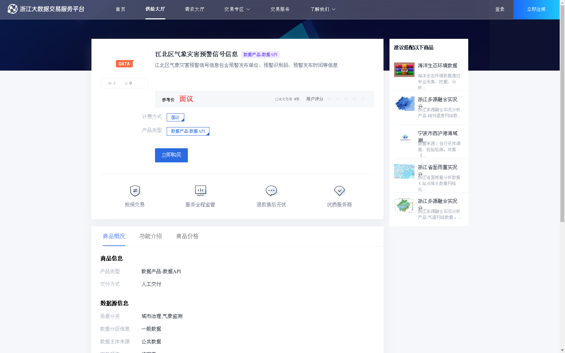The height and width of the screenshot is (353, 565).
Task: Click the 一般数据 classification value
Action: 151,329
